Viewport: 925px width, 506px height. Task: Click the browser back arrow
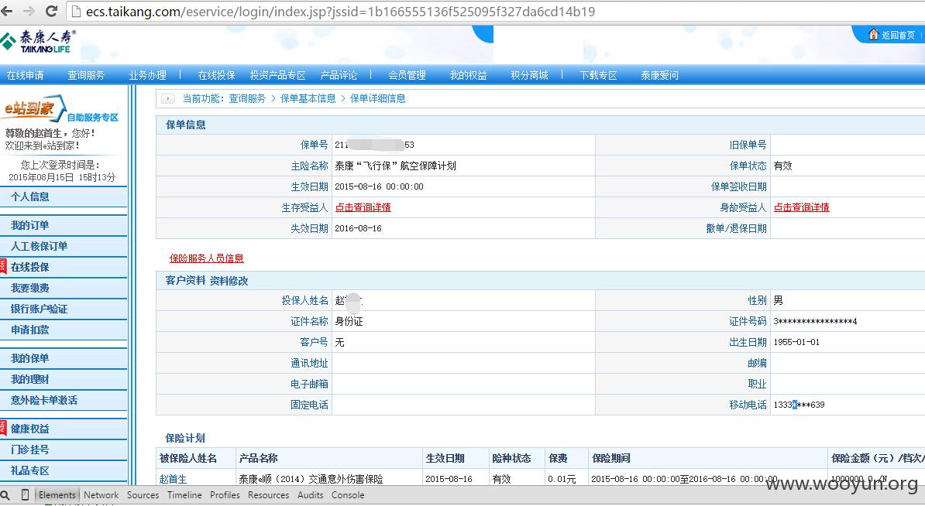pos(6,11)
